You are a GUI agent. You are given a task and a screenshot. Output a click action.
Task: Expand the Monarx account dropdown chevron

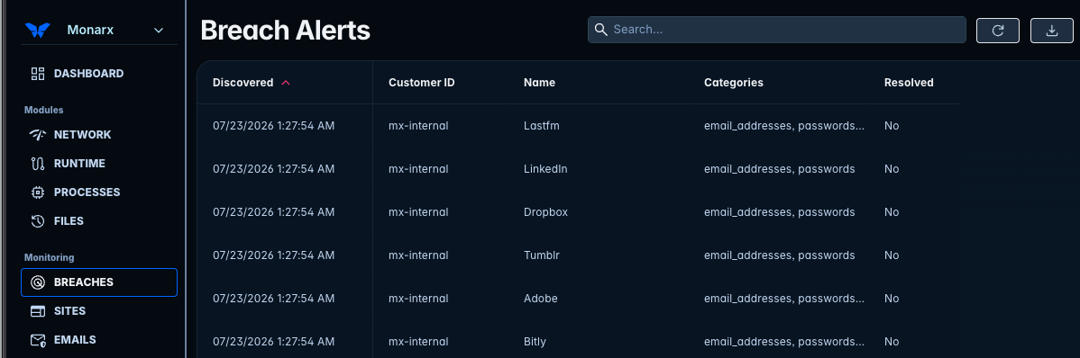point(159,31)
